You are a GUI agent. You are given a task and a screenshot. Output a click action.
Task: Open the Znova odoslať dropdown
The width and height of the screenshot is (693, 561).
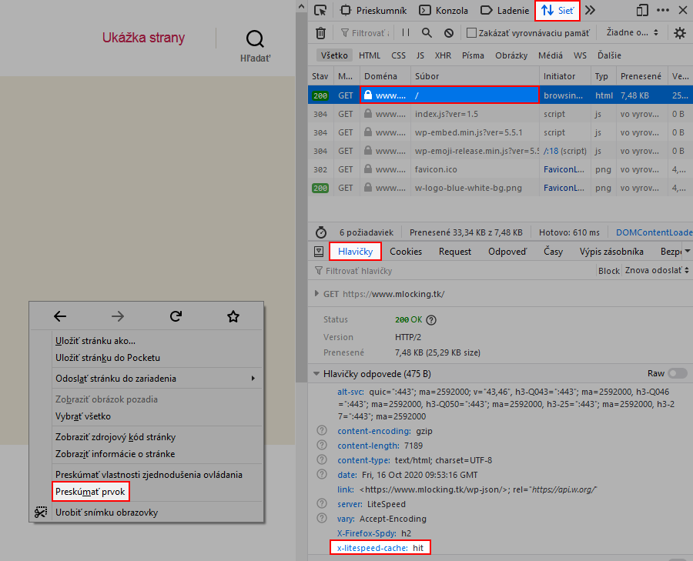pyautogui.click(x=656, y=271)
